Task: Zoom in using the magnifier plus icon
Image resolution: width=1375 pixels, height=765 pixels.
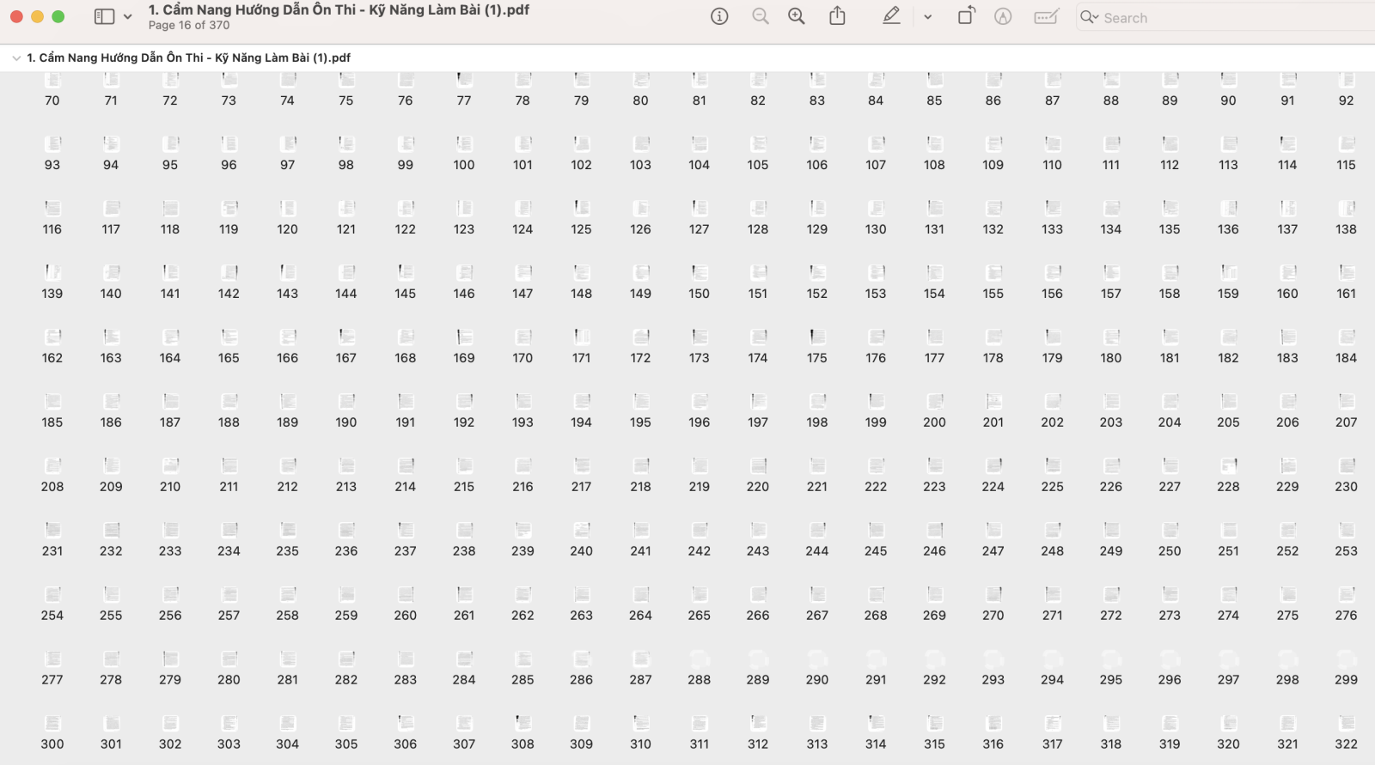Action: point(797,17)
